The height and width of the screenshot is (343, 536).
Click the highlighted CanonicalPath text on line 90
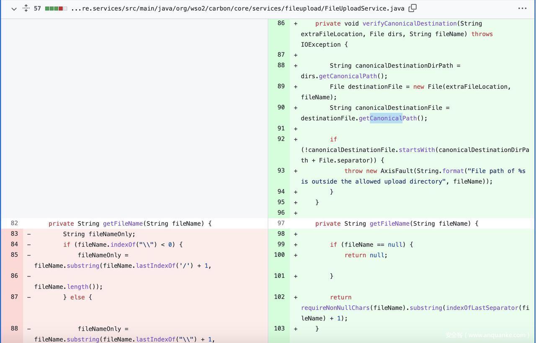click(x=386, y=118)
